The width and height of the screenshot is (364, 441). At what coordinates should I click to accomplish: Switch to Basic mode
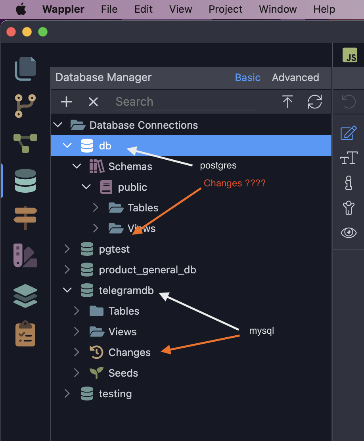[x=247, y=77]
